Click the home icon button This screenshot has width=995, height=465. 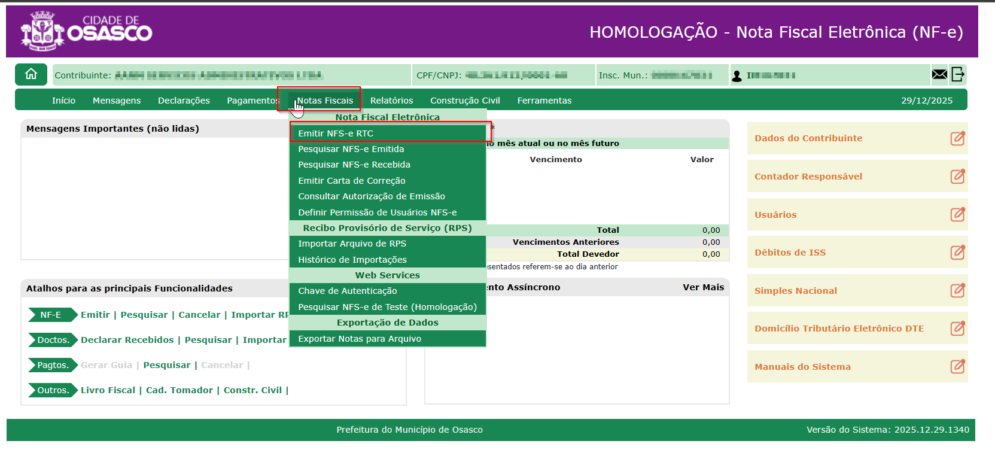tap(31, 74)
